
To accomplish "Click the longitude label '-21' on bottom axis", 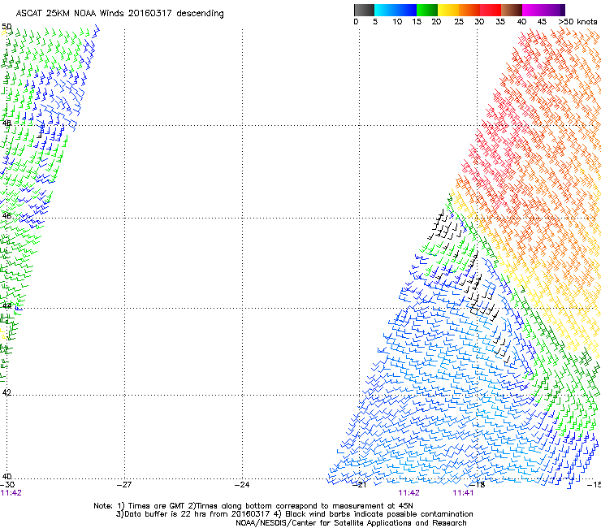I will coord(360,485).
